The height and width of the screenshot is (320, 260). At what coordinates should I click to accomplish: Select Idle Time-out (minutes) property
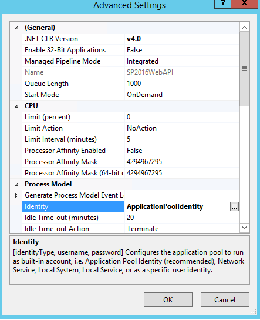62,218
